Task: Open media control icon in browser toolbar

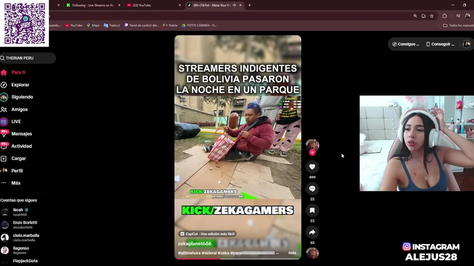Action: (x=458, y=16)
